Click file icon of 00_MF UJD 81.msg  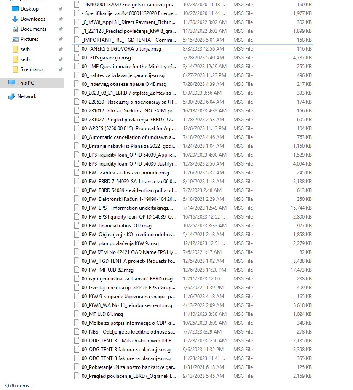click(77, 314)
